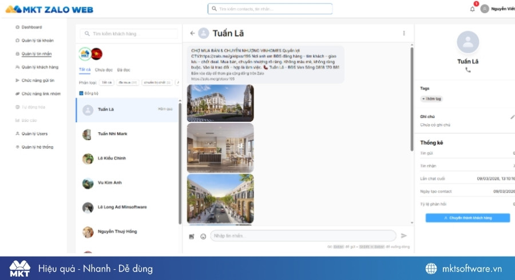
Task: Open Quản lý tài khoản in sidebar
Action: (x=39, y=41)
